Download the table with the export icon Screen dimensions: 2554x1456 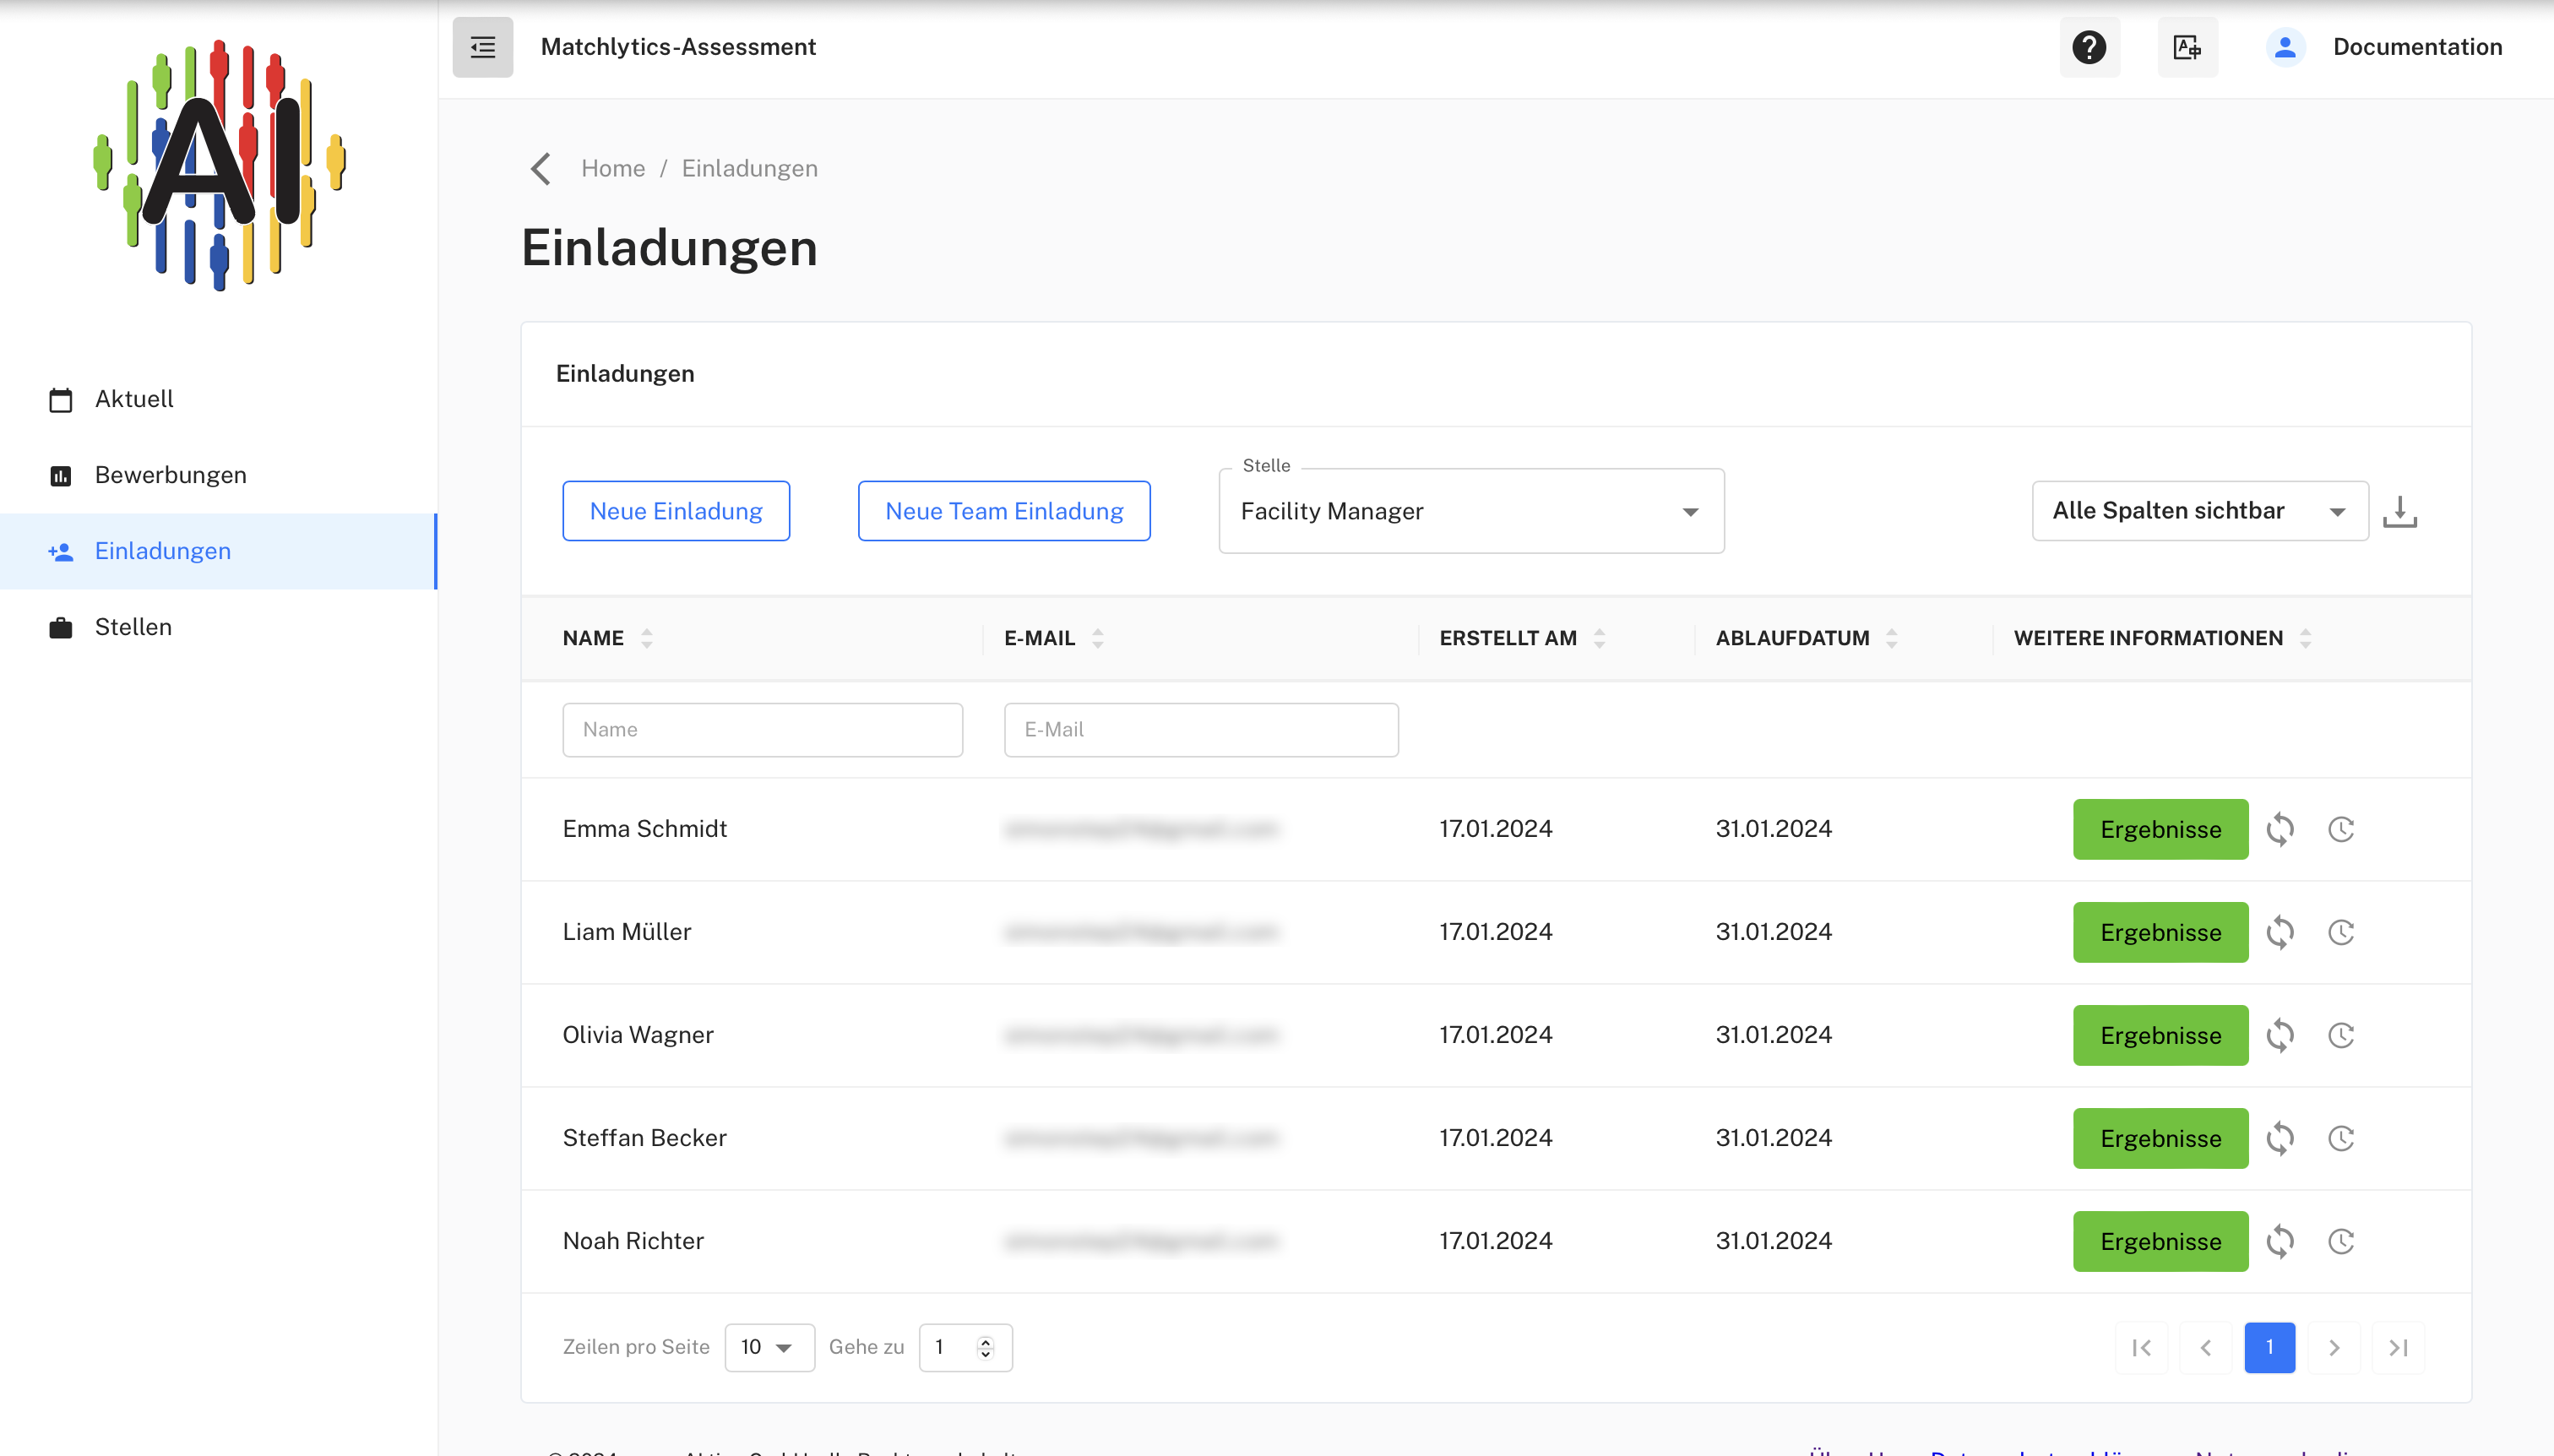[2399, 511]
